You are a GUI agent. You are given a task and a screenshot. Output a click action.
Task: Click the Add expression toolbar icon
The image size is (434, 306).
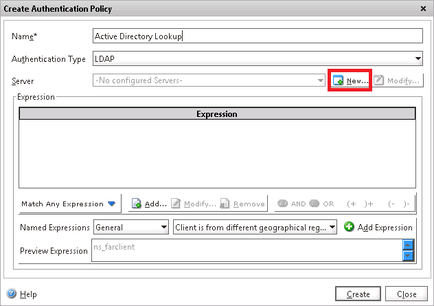[x=137, y=204]
